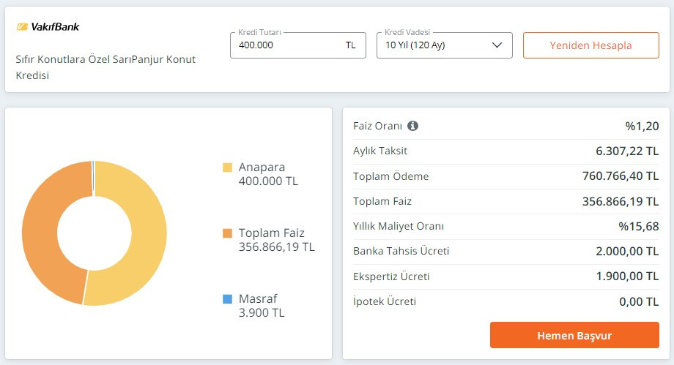Image resolution: width=674 pixels, height=365 pixels.
Task: Click the orange Toplam Faiz legend square
Action: (x=227, y=233)
